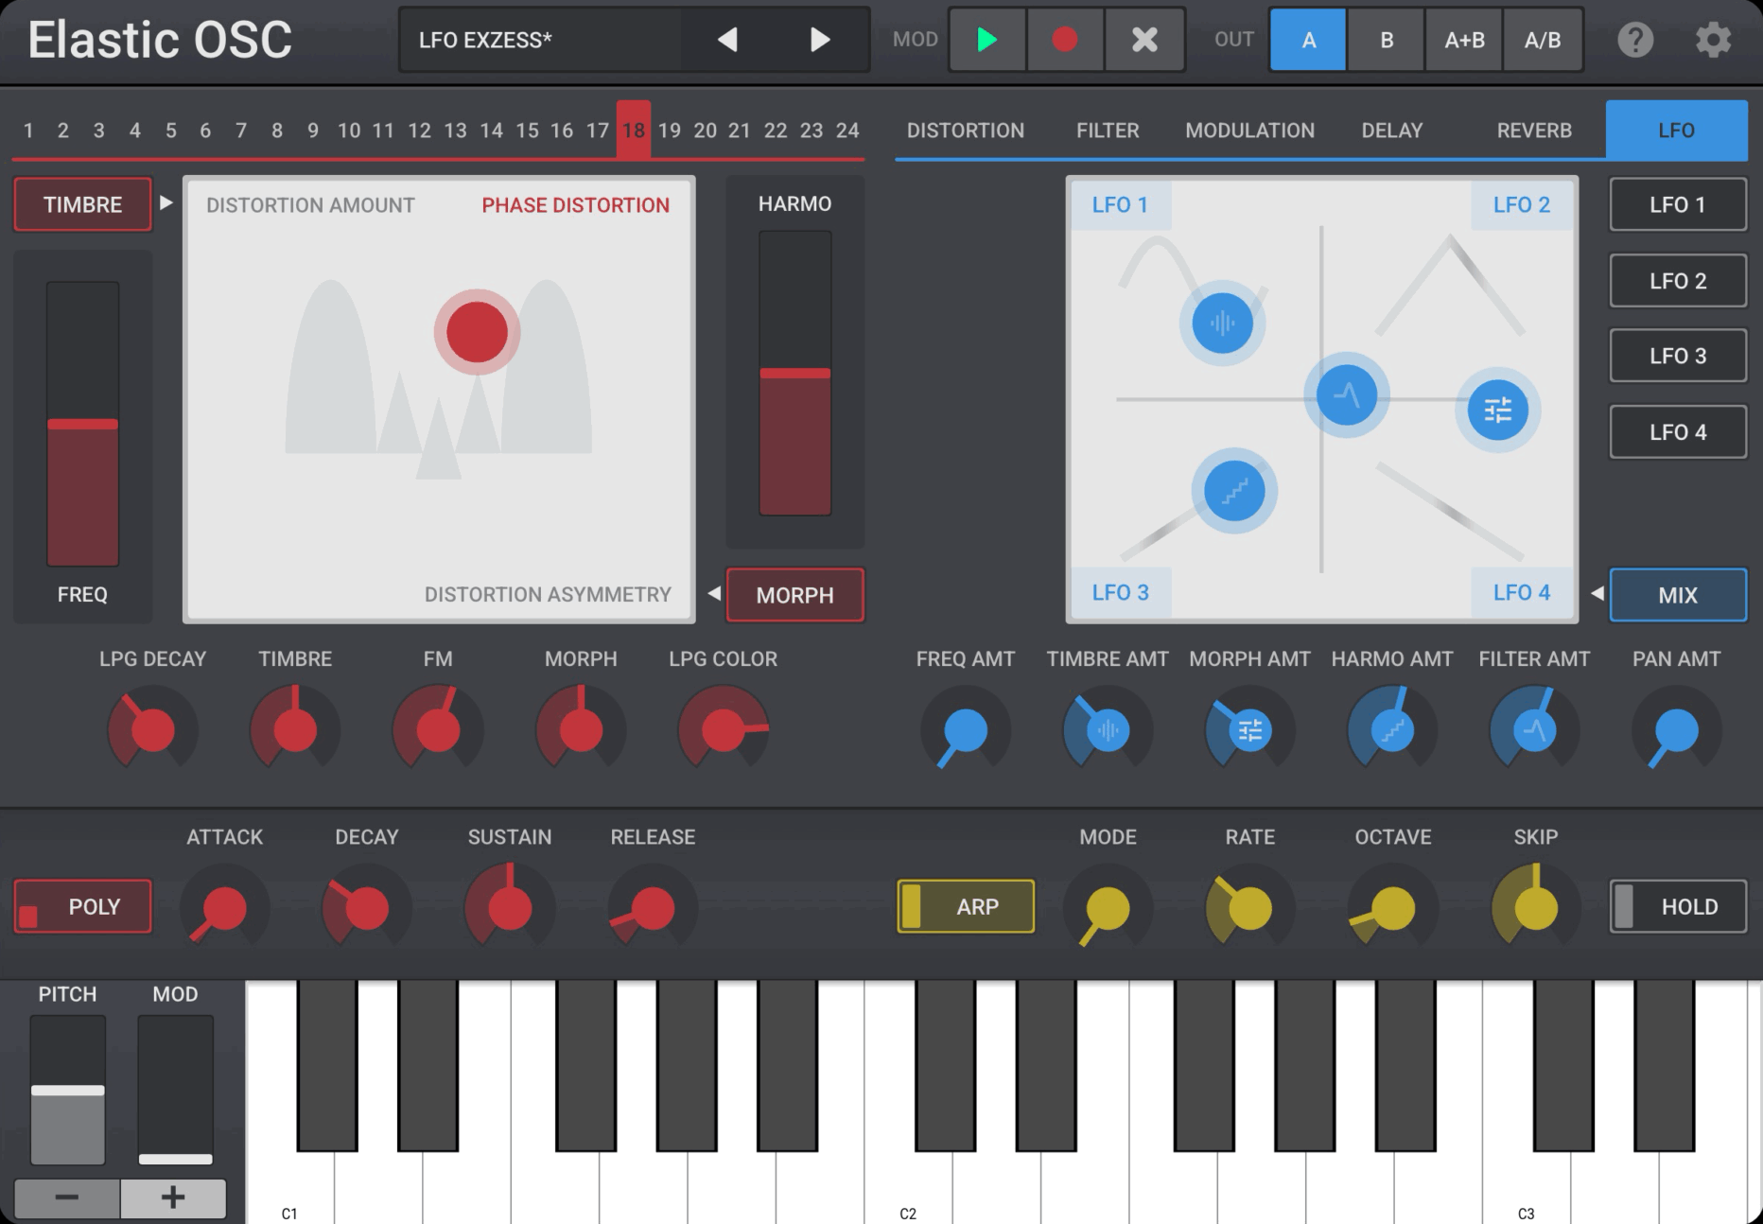Adjust the red TIMBRE knob

[295, 730]
